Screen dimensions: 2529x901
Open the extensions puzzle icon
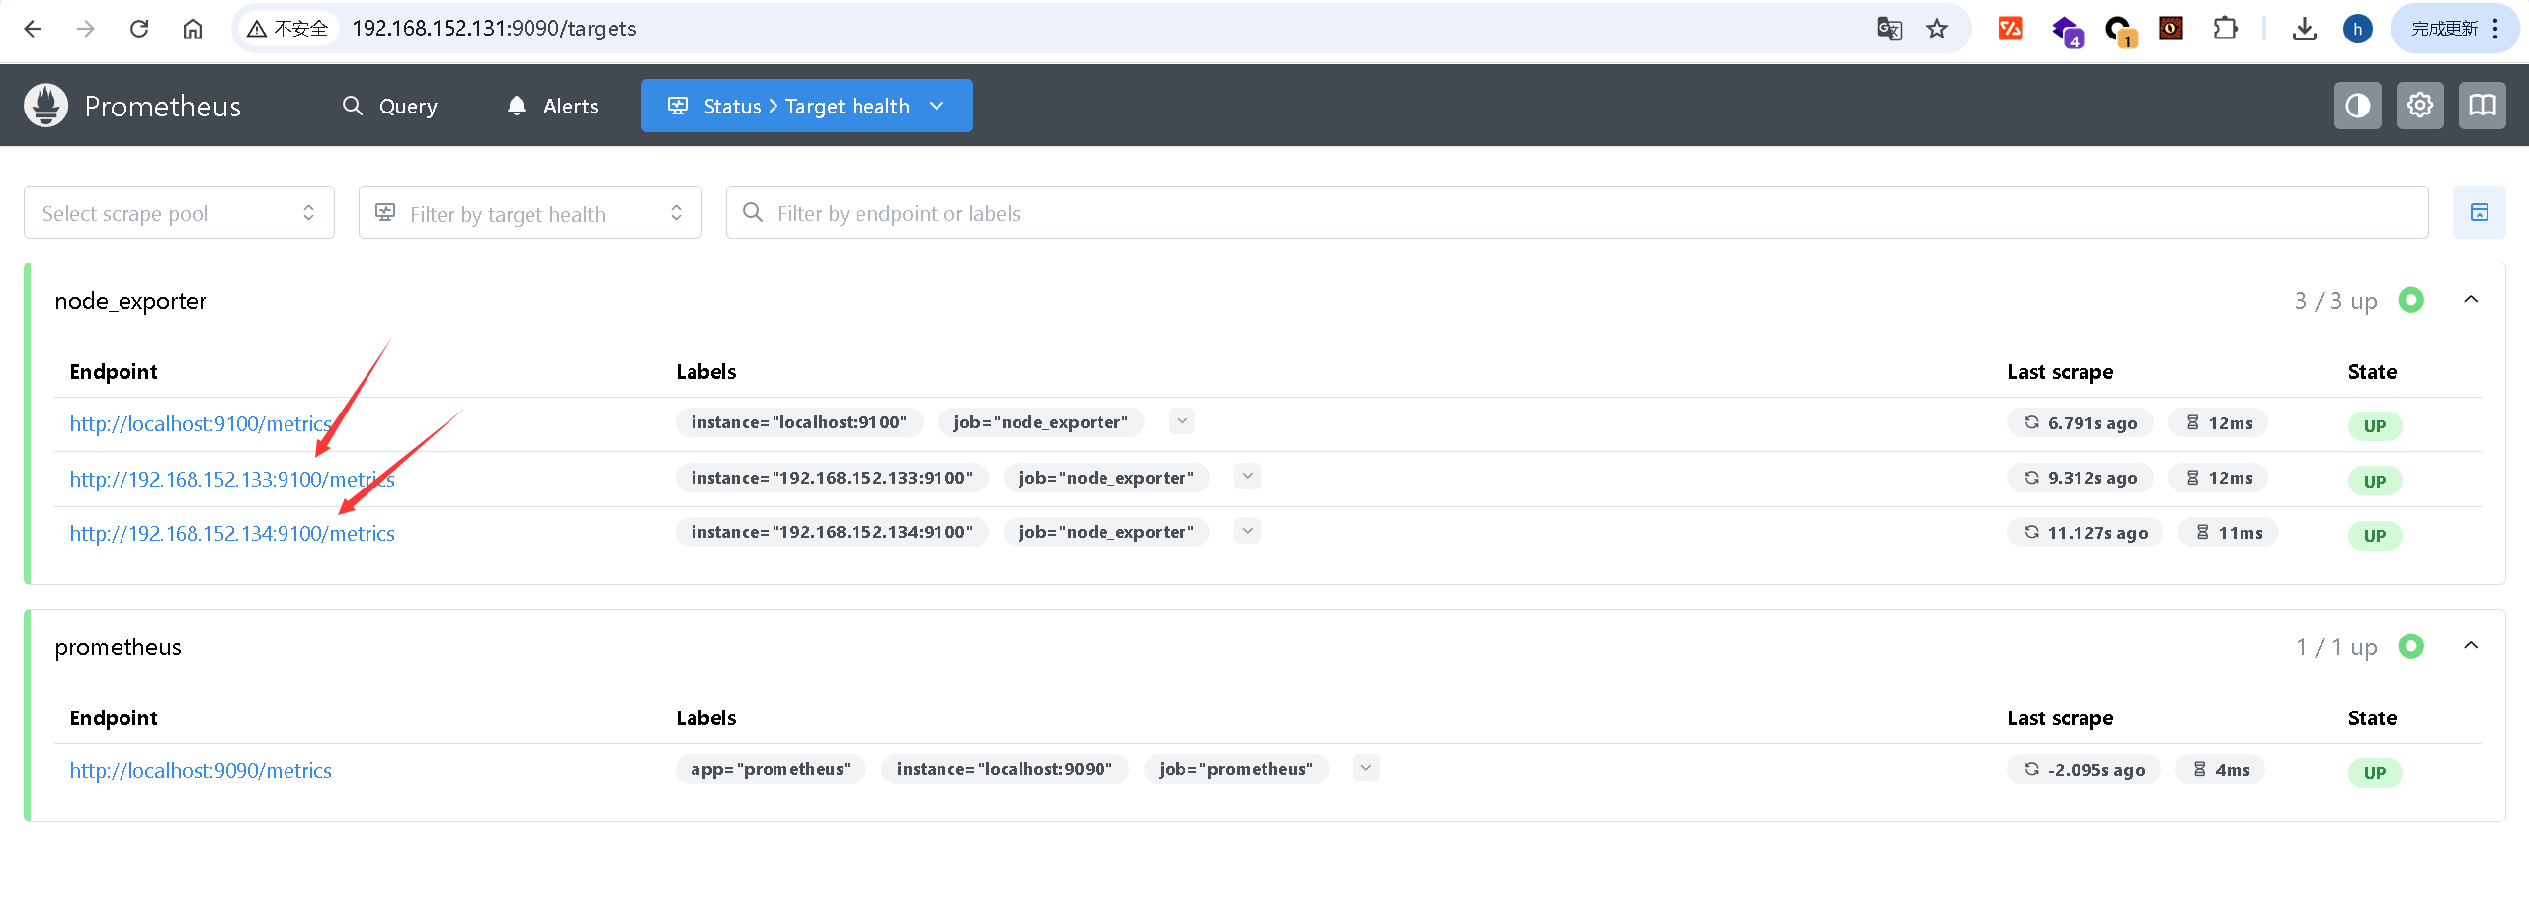2225,29
